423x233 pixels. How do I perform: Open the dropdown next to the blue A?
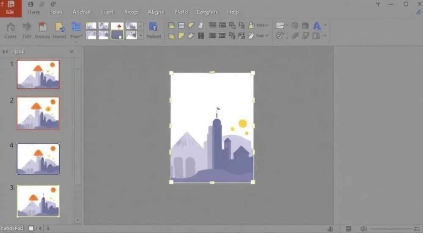pyautogui.click(x=325, y=25)
